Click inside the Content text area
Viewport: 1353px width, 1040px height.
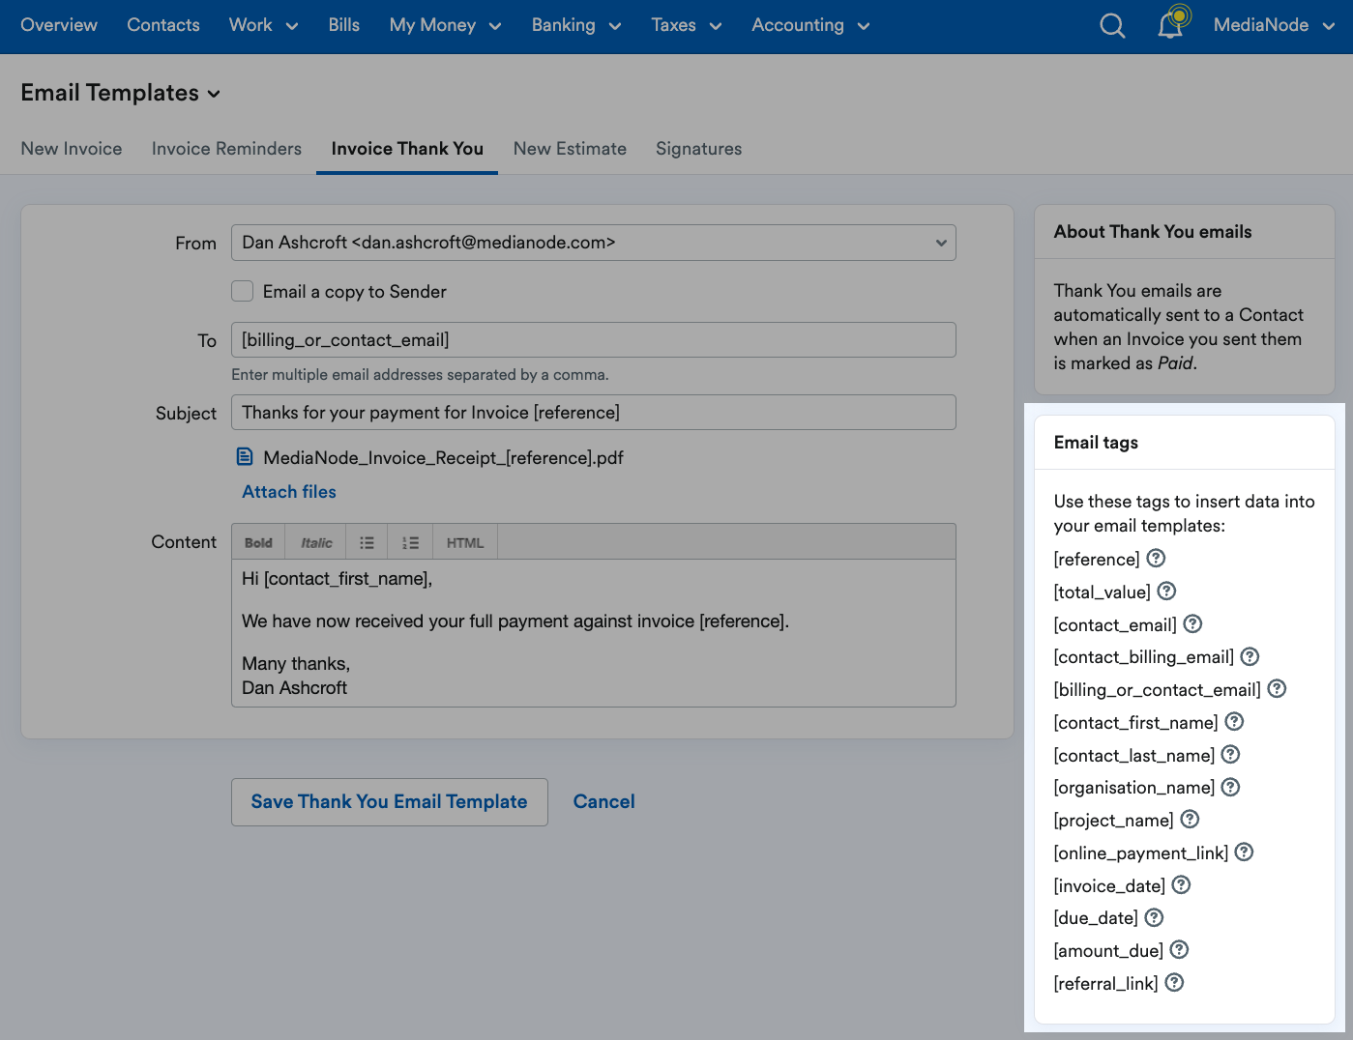593,633
